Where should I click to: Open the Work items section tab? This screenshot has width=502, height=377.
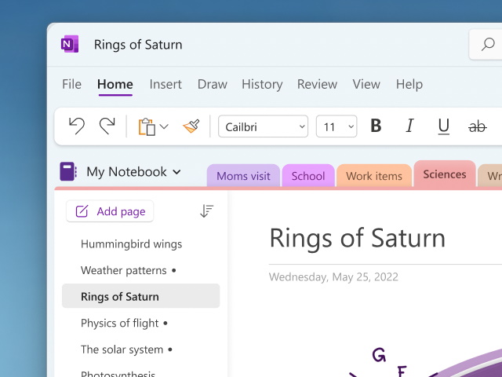coord(374,176)
